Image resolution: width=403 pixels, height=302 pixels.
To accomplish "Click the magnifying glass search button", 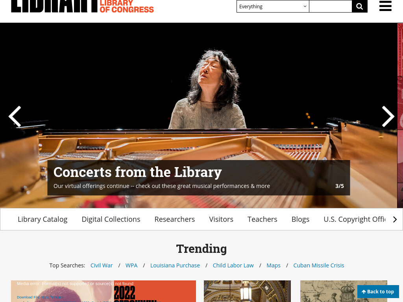I will coord(360,6).
